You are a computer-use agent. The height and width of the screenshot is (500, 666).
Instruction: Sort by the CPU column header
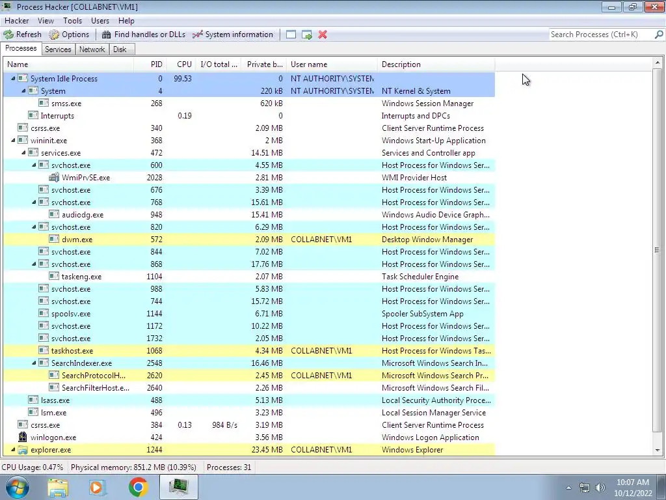tap(181, 64)
